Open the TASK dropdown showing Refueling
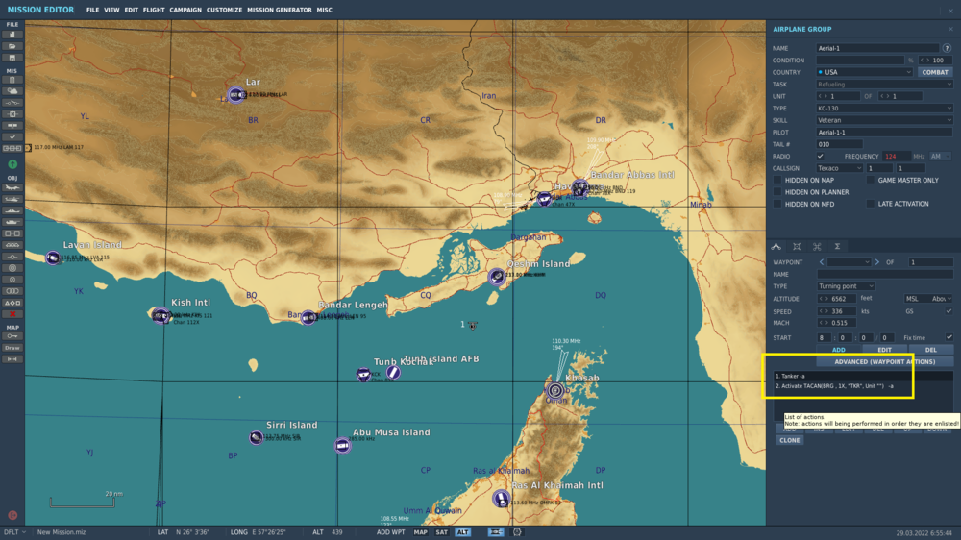The height and width of the screenshot is (540, 961). point(884,84)
